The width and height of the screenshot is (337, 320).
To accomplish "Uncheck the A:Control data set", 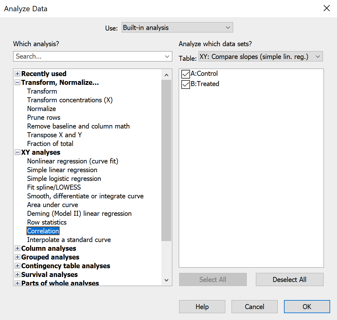I will click(186, 74).
